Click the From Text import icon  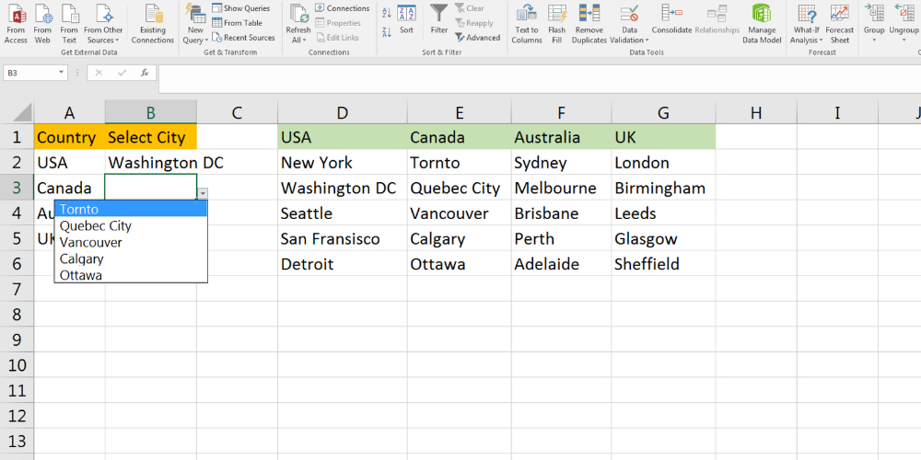69,24
